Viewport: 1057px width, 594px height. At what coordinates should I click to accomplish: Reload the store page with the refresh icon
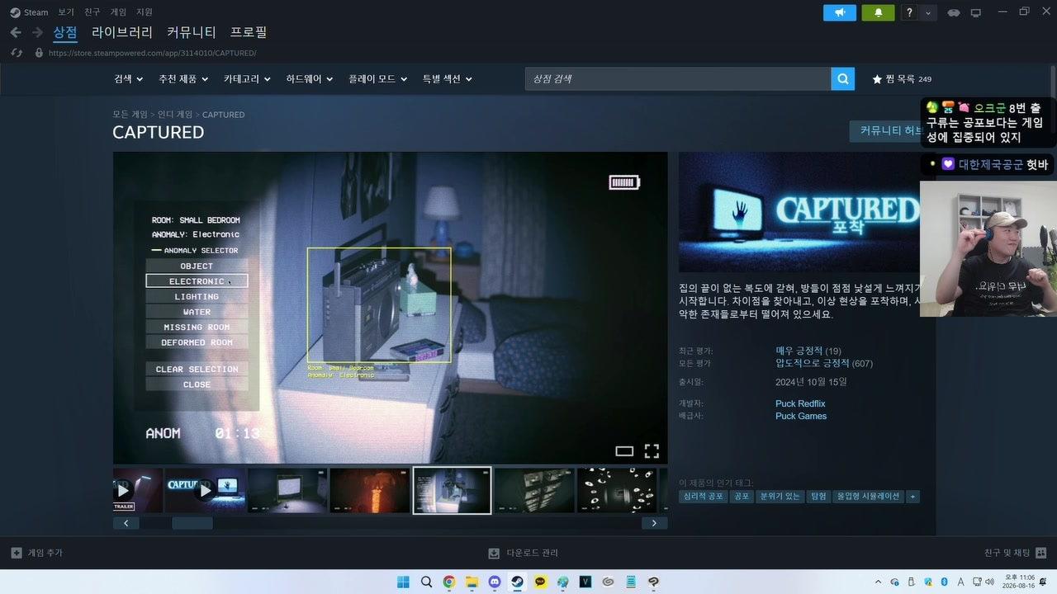tap(16, 53)
